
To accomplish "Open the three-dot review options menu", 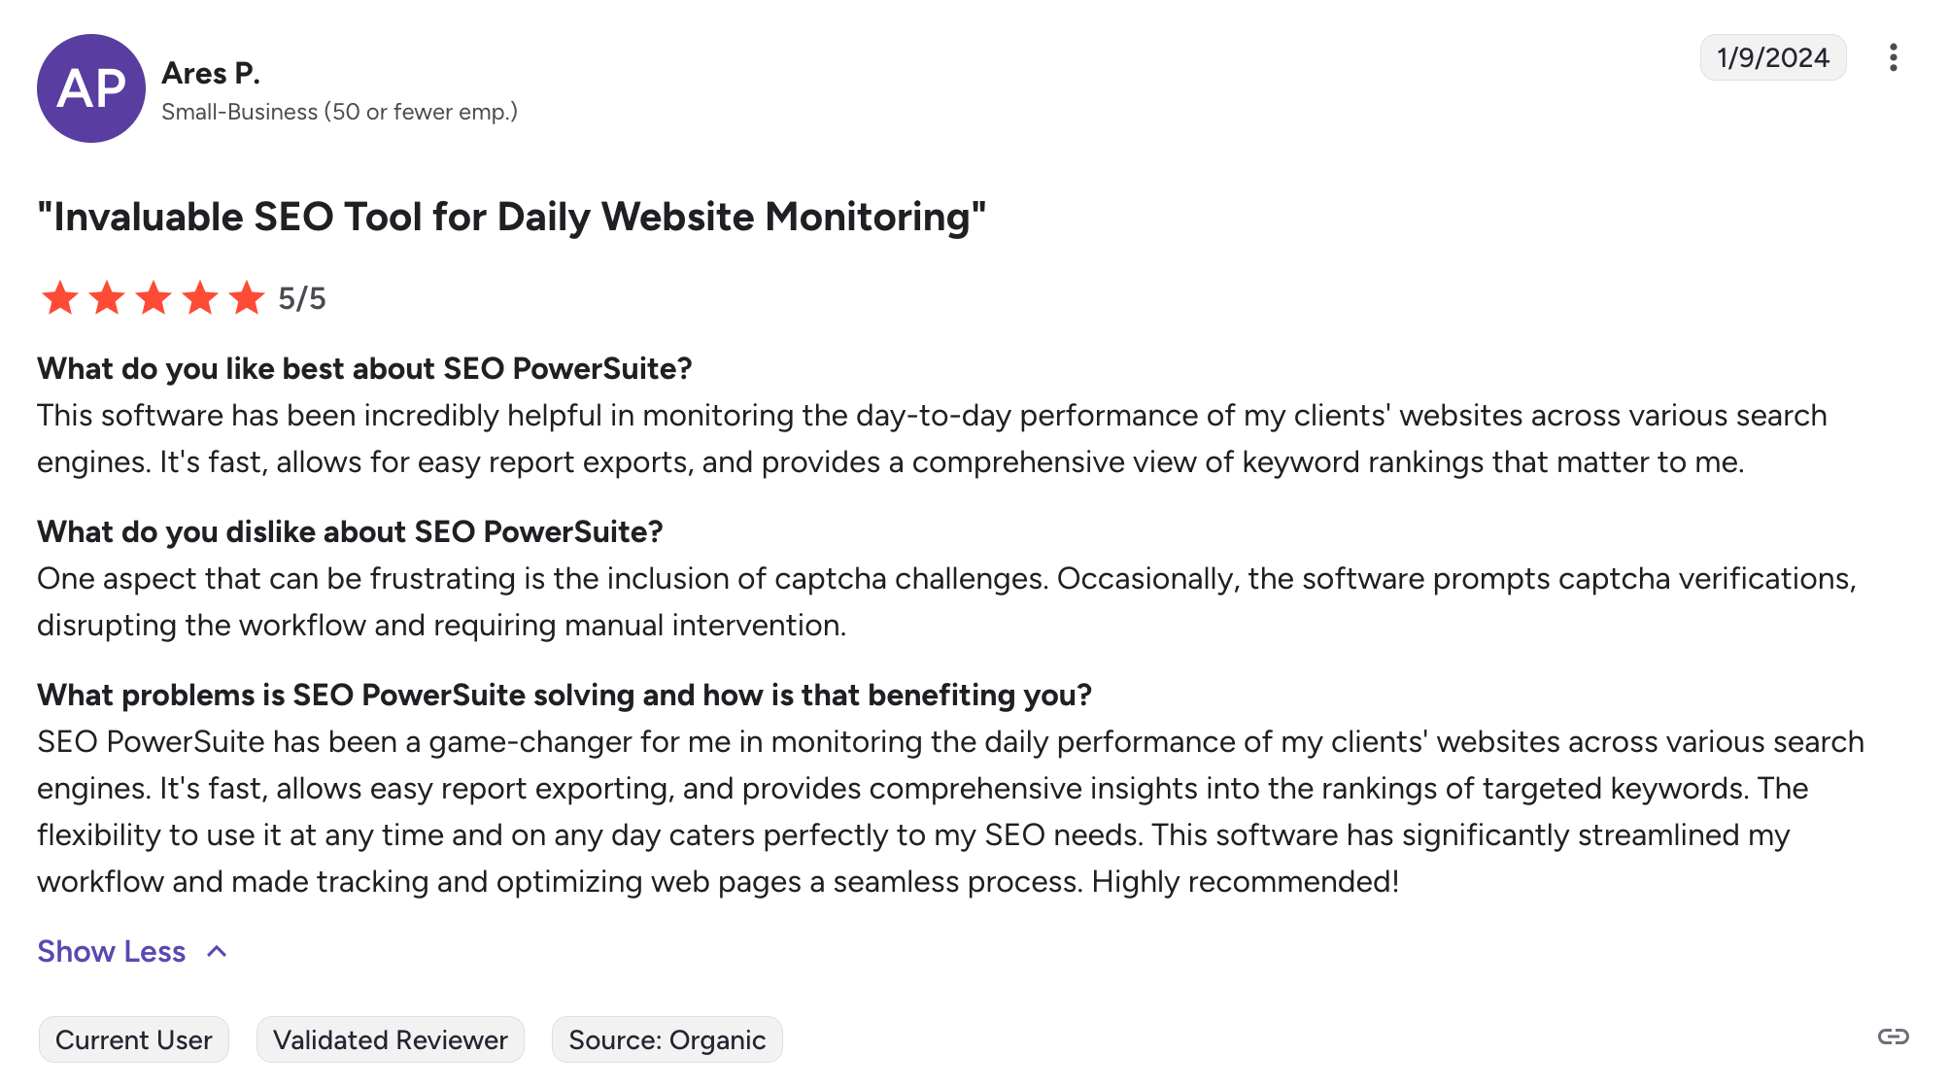I will point(1893,58).
